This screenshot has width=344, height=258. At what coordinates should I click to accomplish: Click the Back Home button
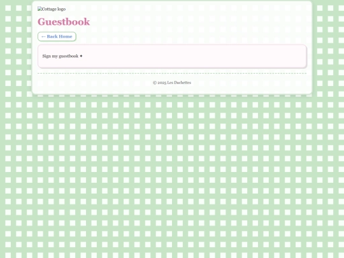[57, 37]
